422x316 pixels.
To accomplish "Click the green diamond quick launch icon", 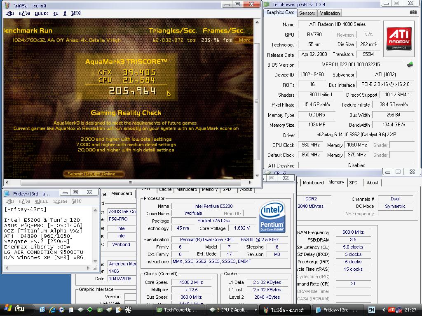I will click(90, 309).
